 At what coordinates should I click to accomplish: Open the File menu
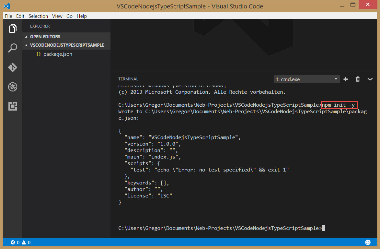8,16
